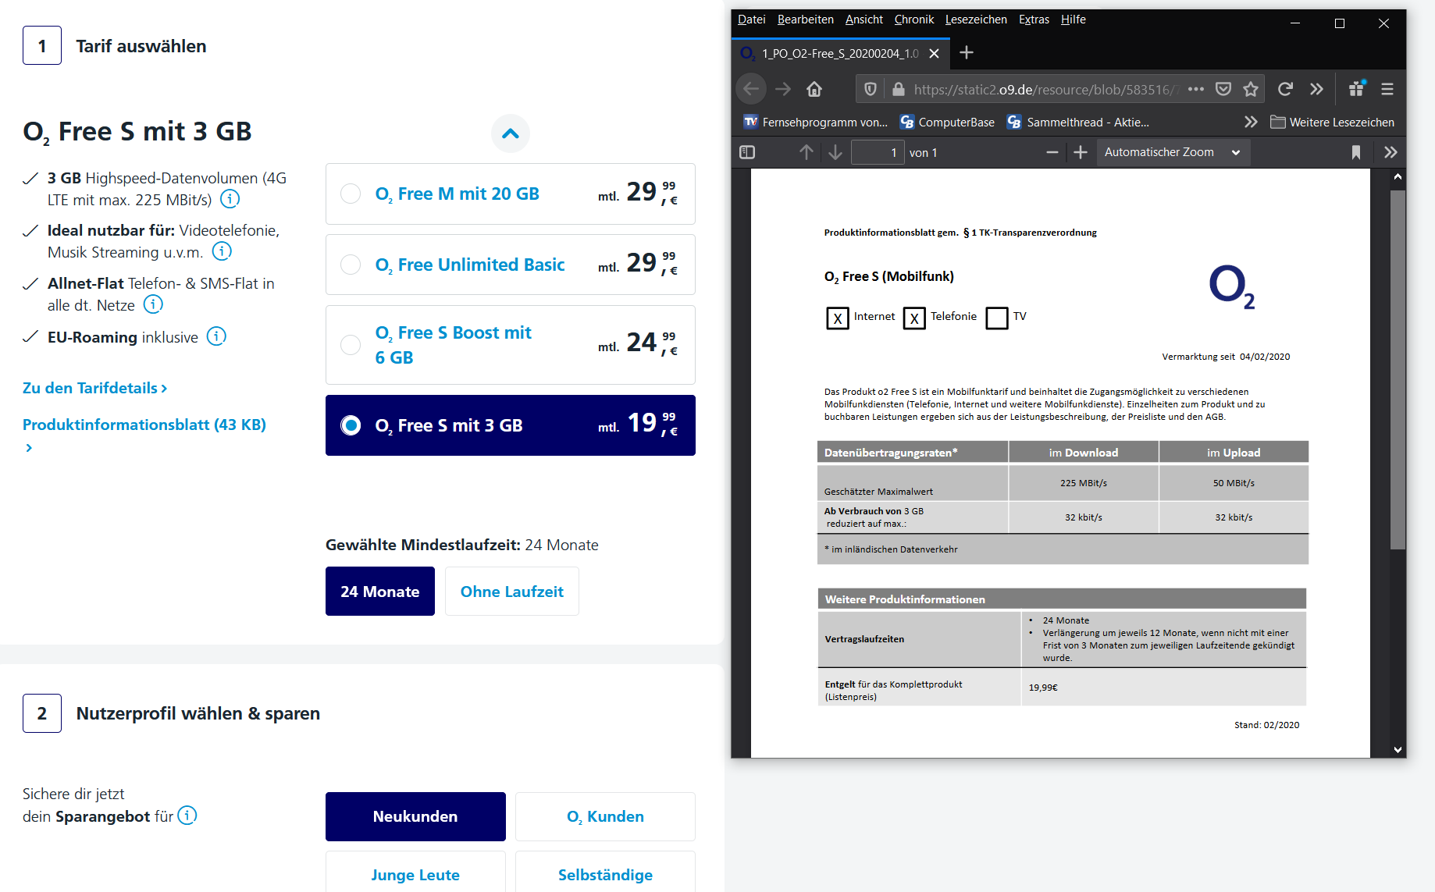This screenshot has height=892, width=1435.
Task: Click the PDF vertical scrollbar thumb
Action: [1398, 368]
